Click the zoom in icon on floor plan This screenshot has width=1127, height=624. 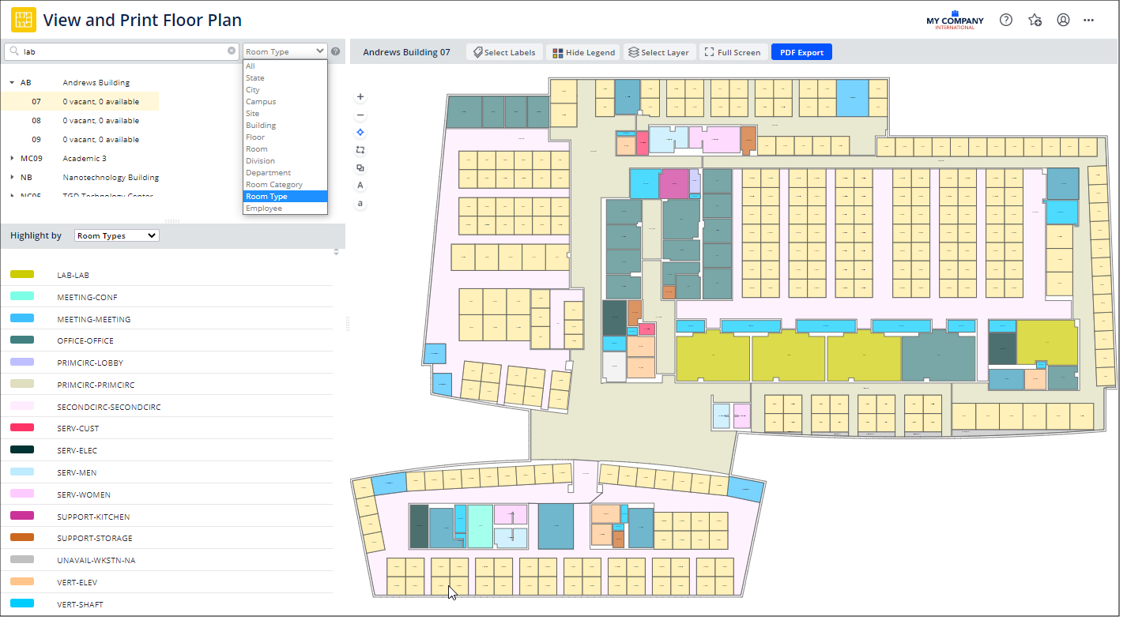coord(360,96)
